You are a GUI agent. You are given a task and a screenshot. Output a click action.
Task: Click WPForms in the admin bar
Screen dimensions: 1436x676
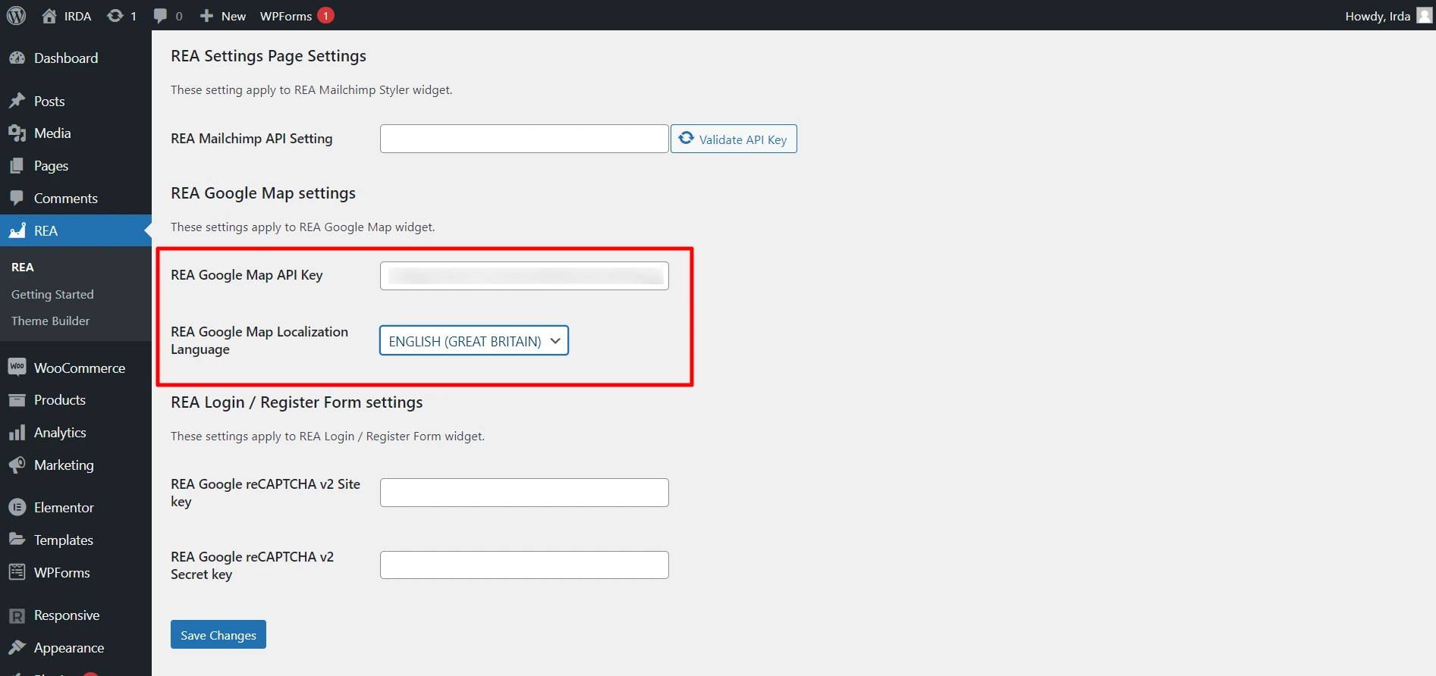coord(286,16)
